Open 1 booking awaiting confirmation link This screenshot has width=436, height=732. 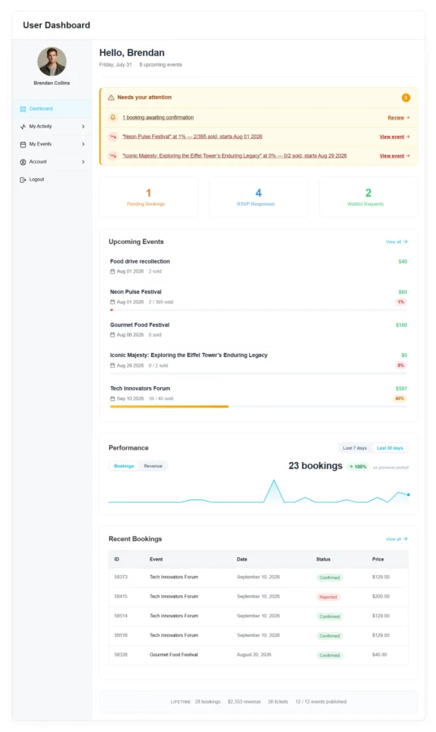158,118
